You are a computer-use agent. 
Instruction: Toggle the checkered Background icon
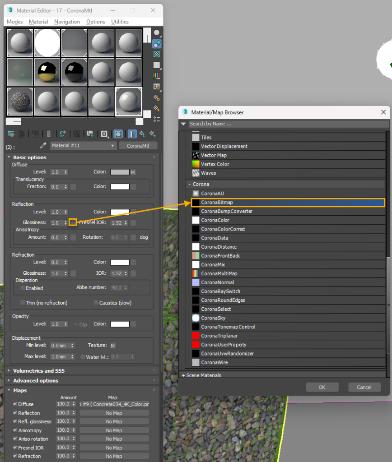[157, 54]
